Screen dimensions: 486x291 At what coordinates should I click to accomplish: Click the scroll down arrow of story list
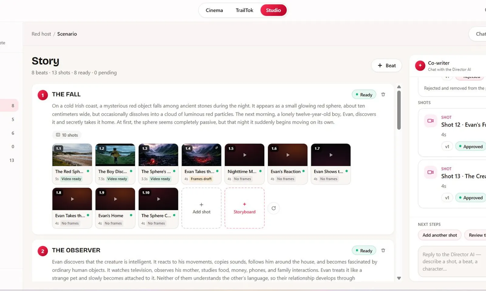(399, 278)
